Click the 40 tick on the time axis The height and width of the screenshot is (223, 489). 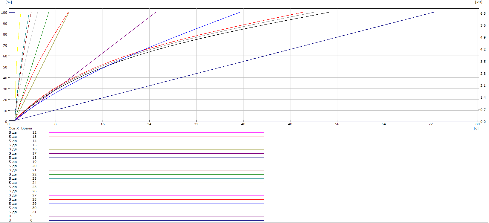click(243, 124)
